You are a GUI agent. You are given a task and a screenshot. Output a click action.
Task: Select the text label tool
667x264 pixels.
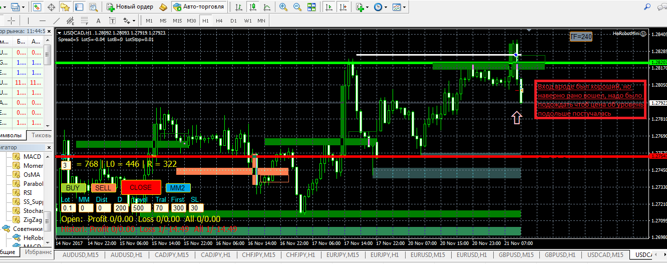pyautogui.click(x=112, y=21)
